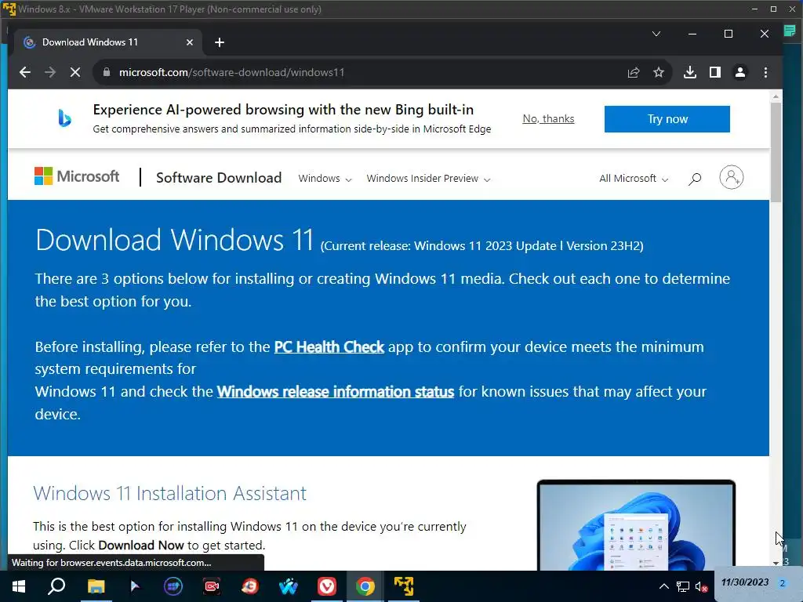Image resolution: width=803 pixels, height=602 pixels.
Task: Open the PC Health Check link
Action: coord(329,347)
